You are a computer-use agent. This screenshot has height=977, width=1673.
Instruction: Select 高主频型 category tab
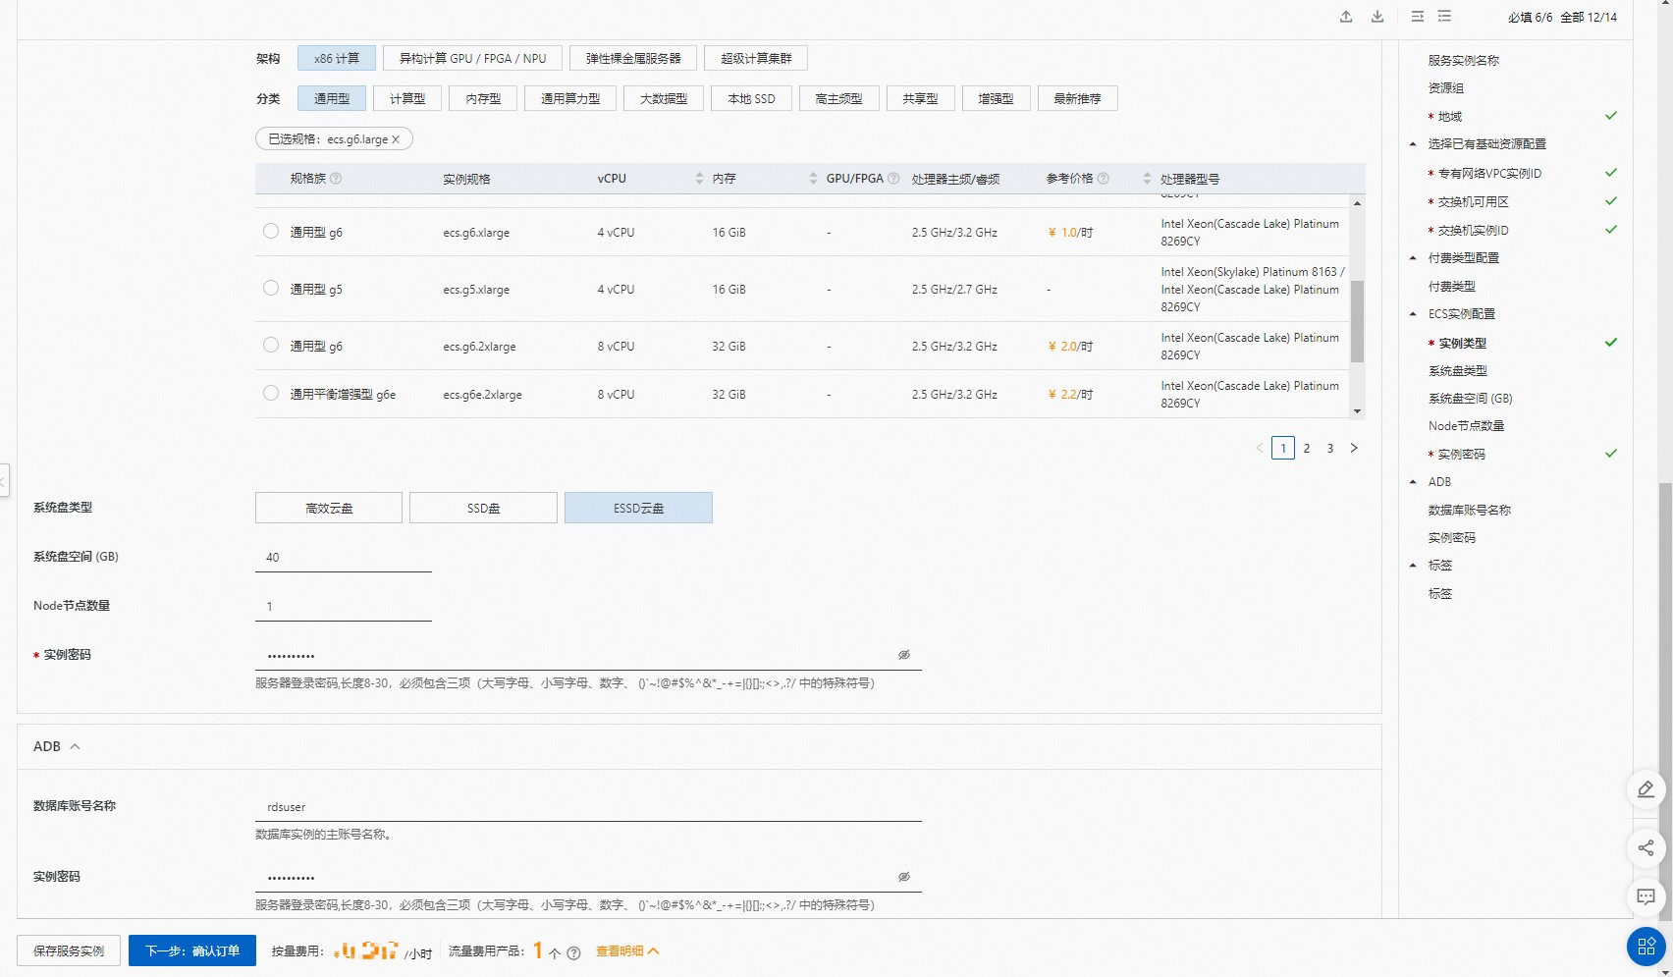pos(838,98)
